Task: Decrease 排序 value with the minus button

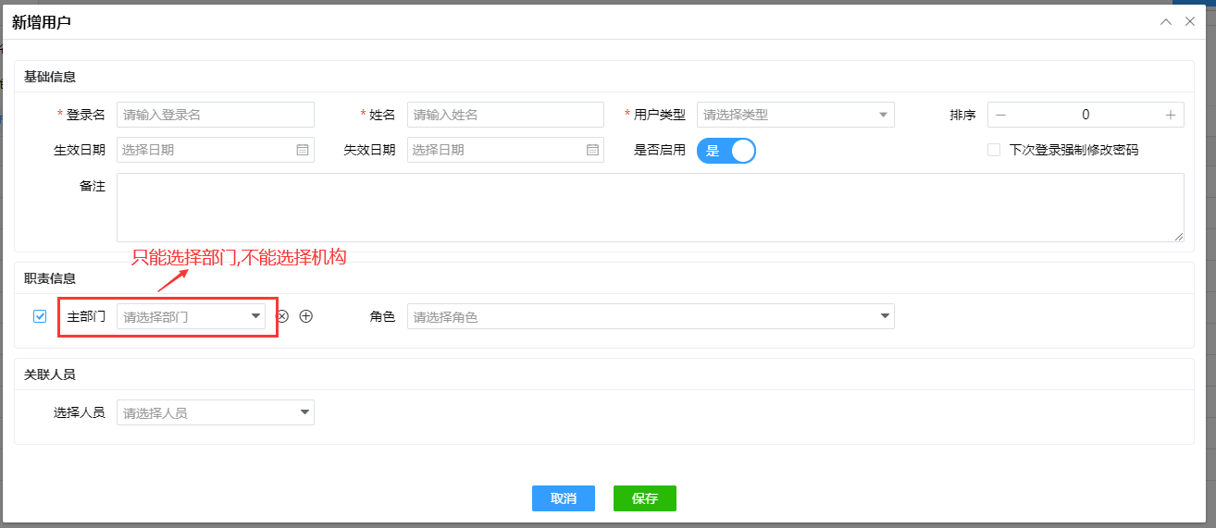Action: tap(1000, 115)
